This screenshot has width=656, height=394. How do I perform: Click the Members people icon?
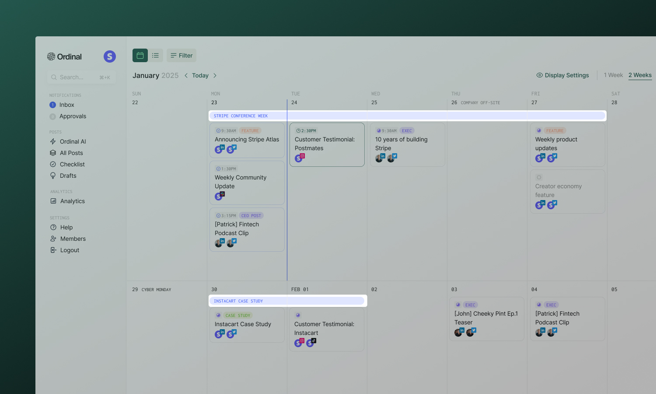coord(53,239)
